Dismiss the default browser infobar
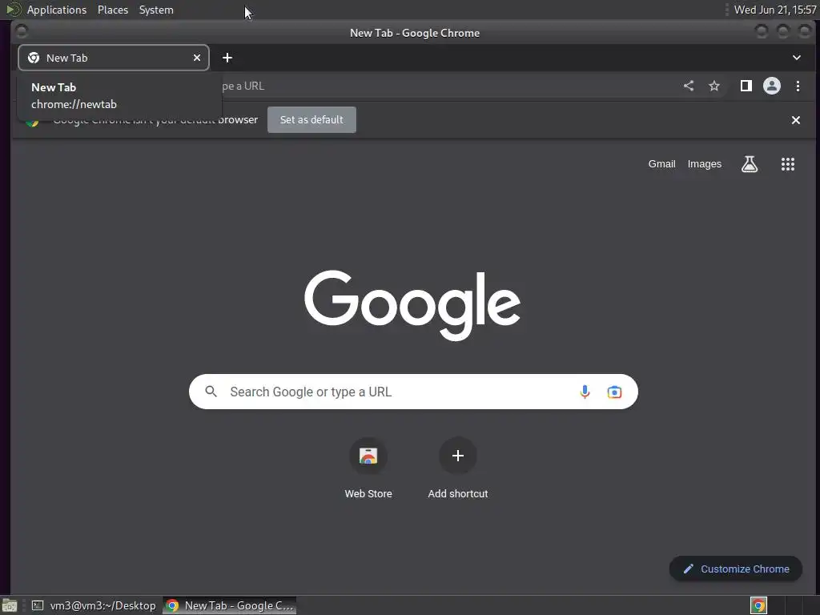This screenshot has width=820, height=615. tap(795, 120)
